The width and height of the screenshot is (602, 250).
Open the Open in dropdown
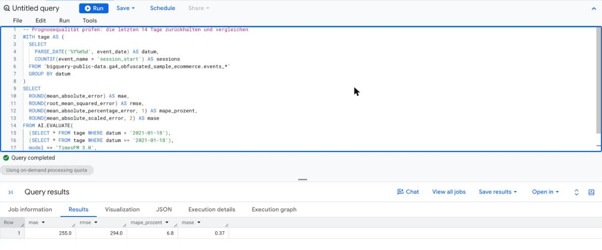pyautogui.click(x=545, y=192)
